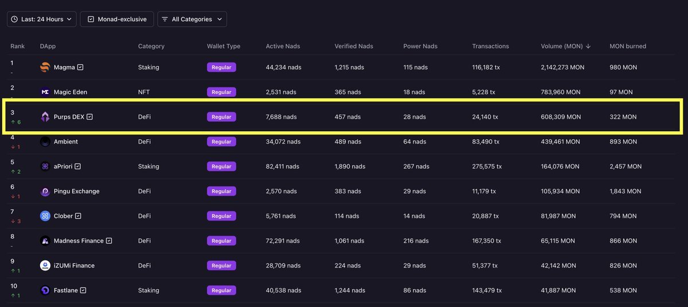The height and width of the screenshot is (307, 688).
Task: Click the Active Nads column header
Action: [283, 46]
